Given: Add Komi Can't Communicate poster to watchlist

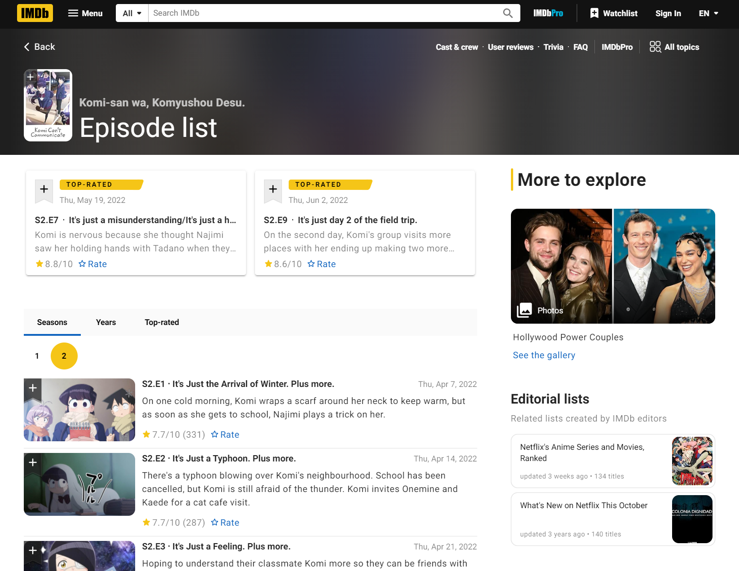Looking at the screenshot, I should pos(31,77).
